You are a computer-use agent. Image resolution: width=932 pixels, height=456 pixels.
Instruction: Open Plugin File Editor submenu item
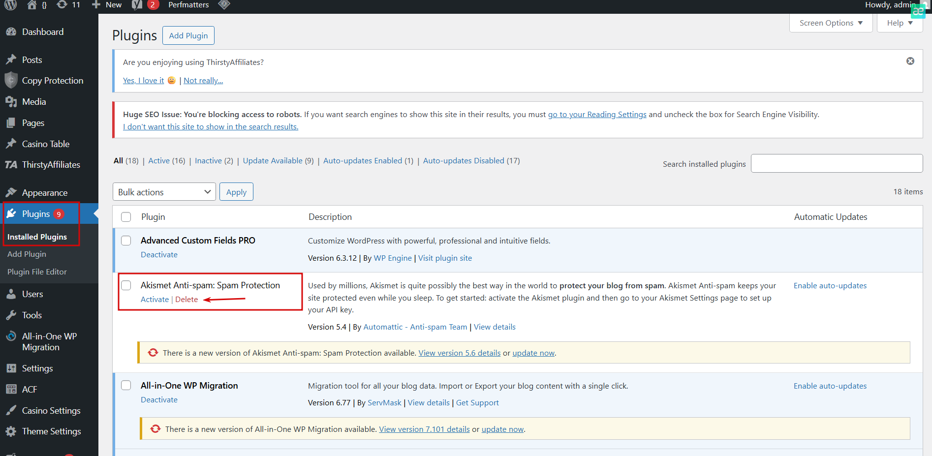tap(37, 272)
